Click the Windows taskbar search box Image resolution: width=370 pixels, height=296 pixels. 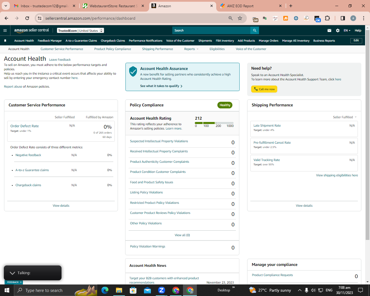(55, 290)
